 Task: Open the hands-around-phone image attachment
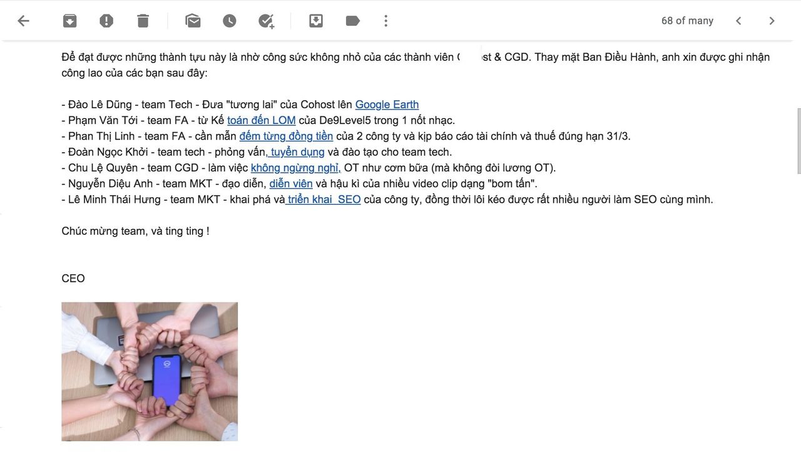point(150,372)
